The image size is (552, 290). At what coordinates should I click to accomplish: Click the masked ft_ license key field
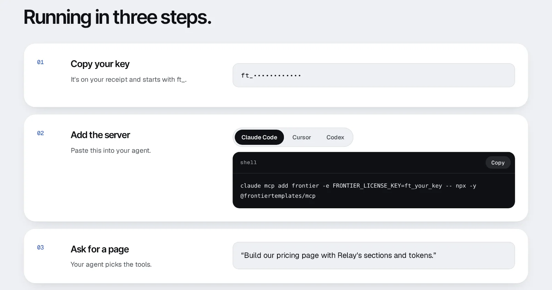(374, 75)
